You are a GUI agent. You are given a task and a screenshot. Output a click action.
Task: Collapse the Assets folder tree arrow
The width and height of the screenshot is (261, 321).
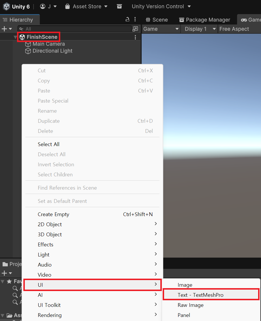pyautogui.click(x=3, y=316)
